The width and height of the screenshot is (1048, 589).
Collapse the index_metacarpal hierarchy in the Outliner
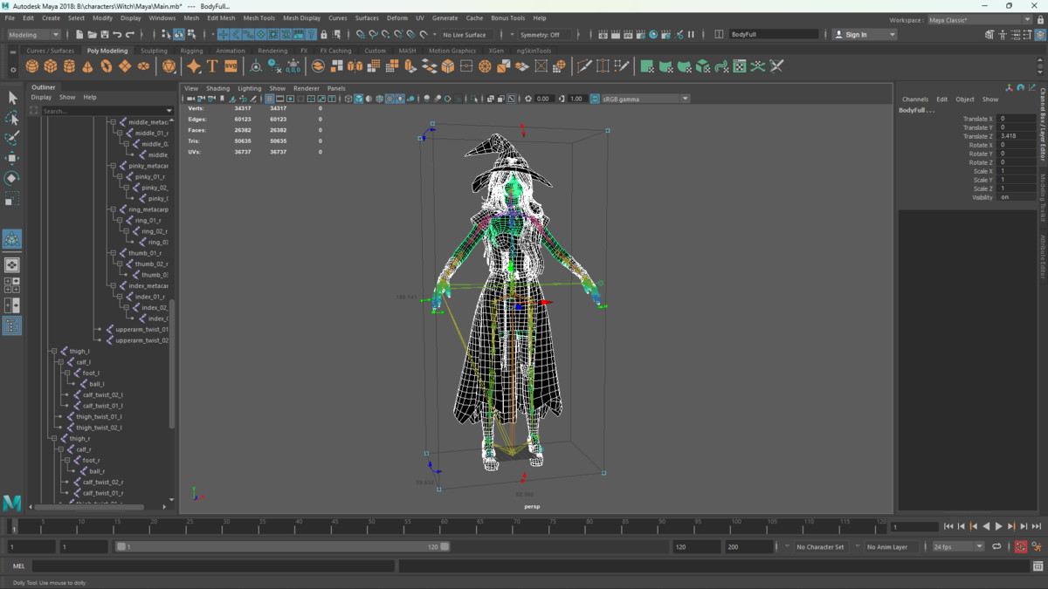(x=113, y=285)
